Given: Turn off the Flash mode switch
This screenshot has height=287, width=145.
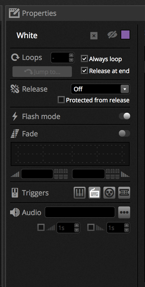Looking at the screenshot, I should [x=124, y=116].
